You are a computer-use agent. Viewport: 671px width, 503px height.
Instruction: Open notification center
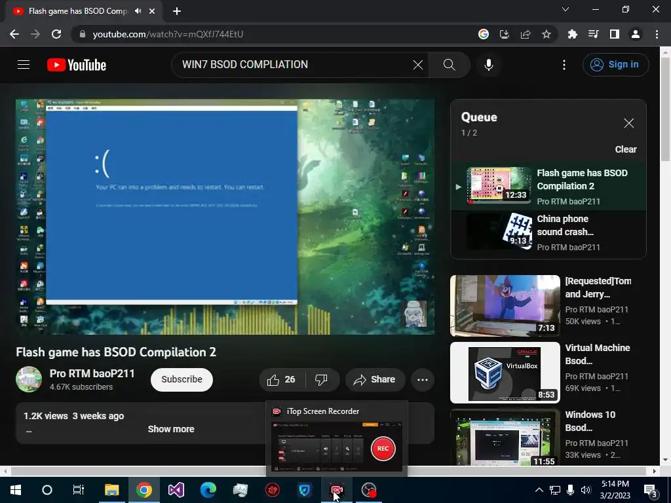coord(651,490)
